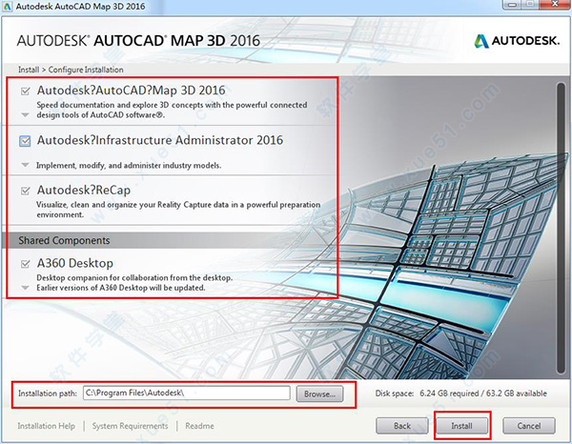This screenshot has width=572, height=444.
Task: Open the Installation Help link
Action: point(47,426)
